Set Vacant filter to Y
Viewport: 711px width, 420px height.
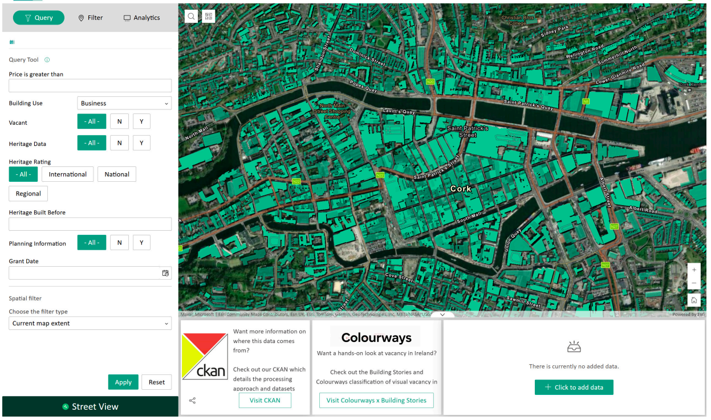[141, 121]
